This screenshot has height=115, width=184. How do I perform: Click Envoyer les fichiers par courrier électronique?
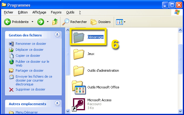tap(34, 80)
